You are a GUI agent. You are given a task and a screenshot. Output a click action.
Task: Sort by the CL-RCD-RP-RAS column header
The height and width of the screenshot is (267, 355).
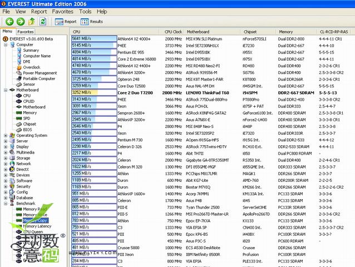(334, 32)
